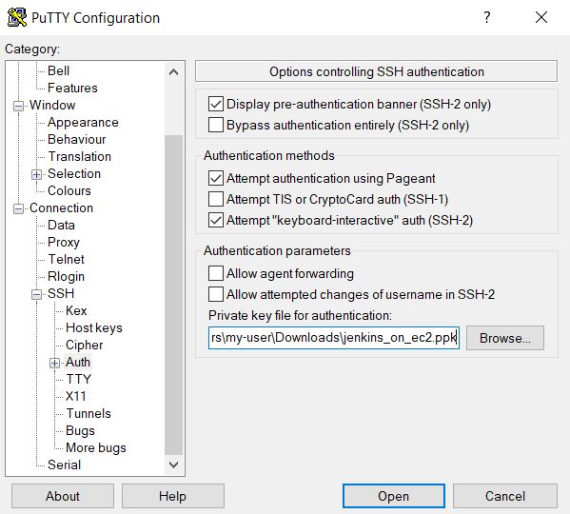This screenshot has height=514, width=570.
Task: Open the Data settings
Action: (61, 225)
